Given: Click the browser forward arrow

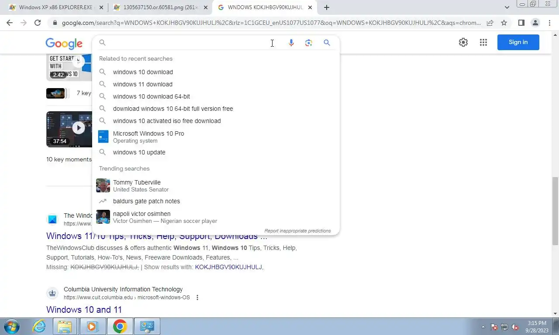Looking at the screenshot, I should tap(24, 23).
